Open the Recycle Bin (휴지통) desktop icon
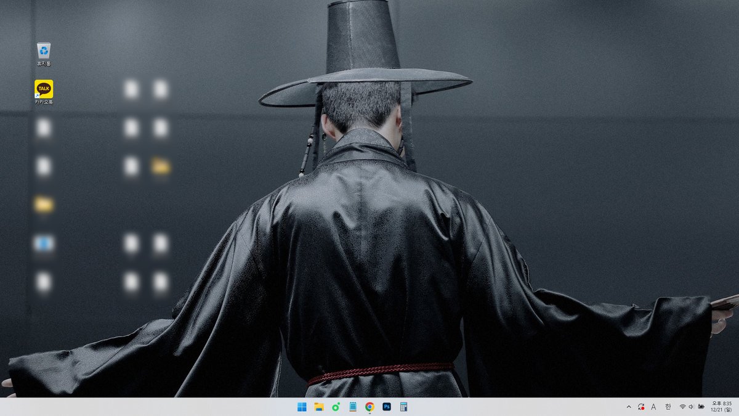The height and width of the screenshot is (416, 739). click(x=44, y=54)
